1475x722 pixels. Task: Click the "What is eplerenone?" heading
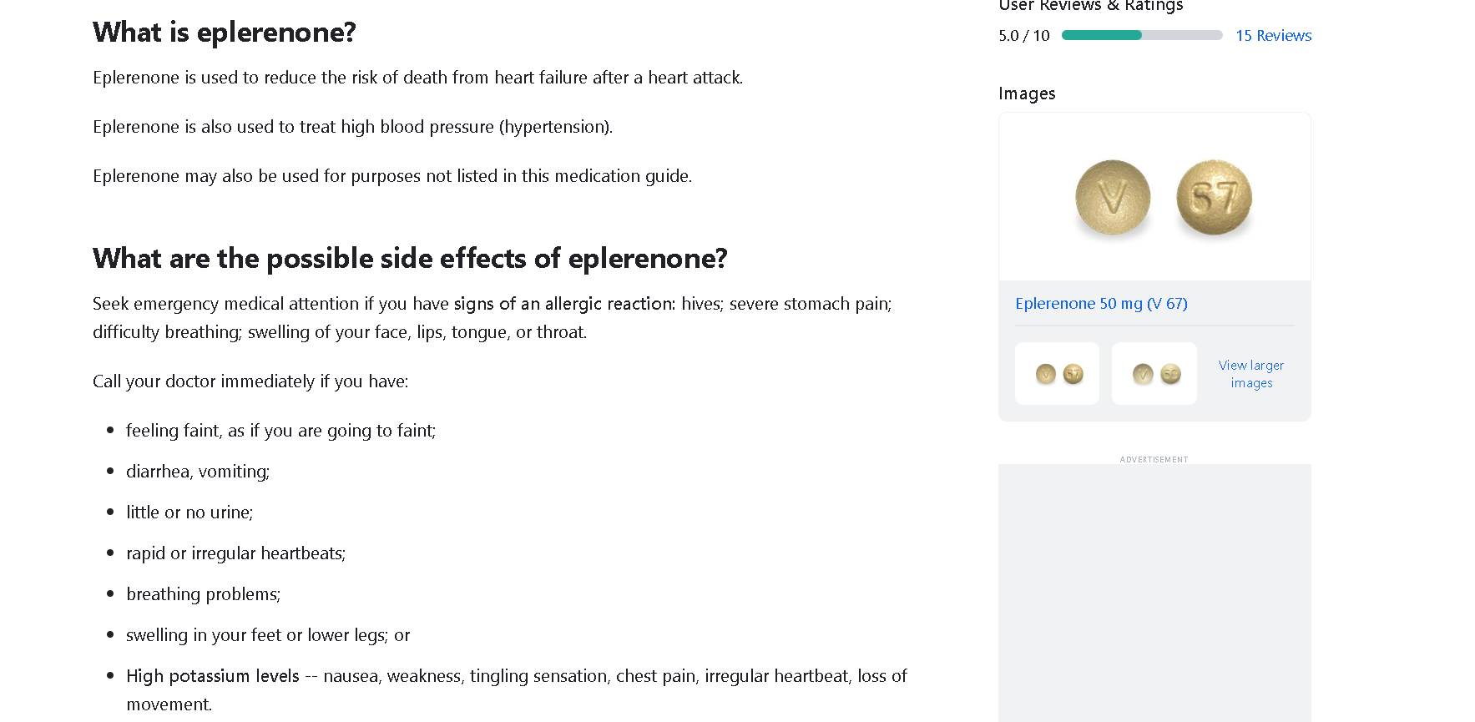click(x=225, y=33)
